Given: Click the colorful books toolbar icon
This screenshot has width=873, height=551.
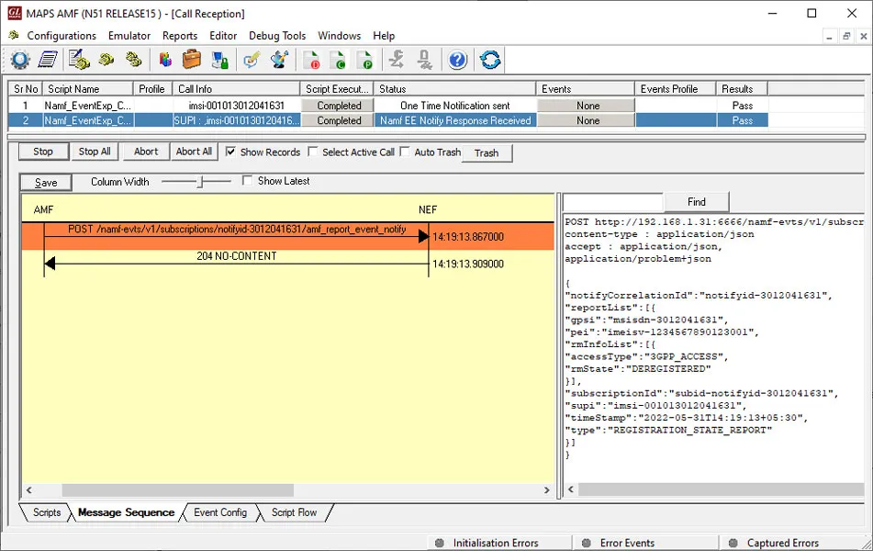Looking at the screenshot, I should pos(165,60).
